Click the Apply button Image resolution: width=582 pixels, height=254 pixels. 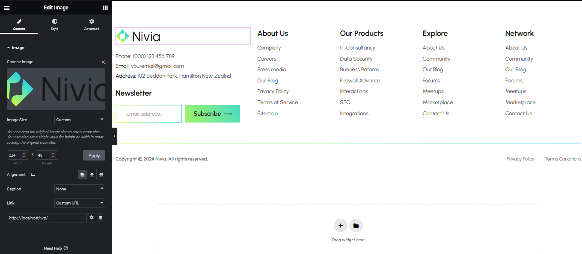pos(94,156)
